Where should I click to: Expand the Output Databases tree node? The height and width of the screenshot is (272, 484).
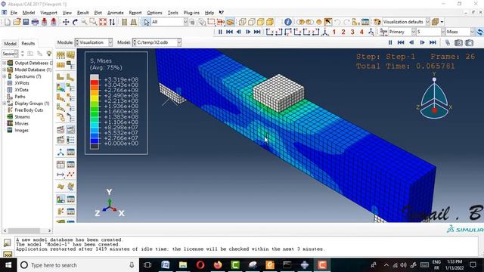pyautogui.click(x=5, y=63)
